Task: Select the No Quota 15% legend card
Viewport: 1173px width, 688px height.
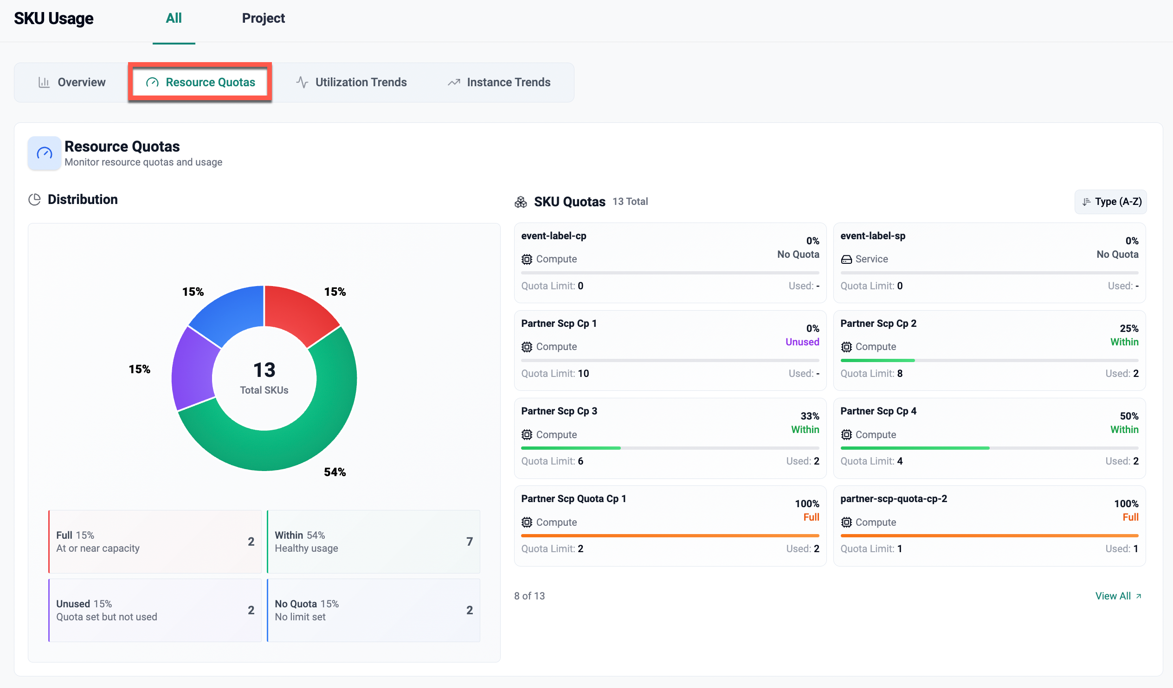Action: pyautogui.click(x=374, y=610)
